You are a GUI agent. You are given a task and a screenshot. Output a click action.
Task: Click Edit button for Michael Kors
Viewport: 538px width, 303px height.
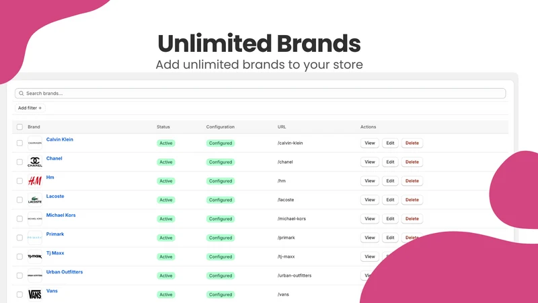(390, 218)
